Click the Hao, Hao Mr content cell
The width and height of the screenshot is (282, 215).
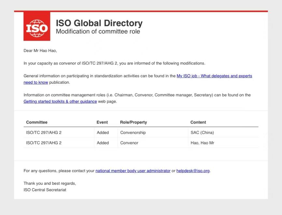[x=202, y=143]
